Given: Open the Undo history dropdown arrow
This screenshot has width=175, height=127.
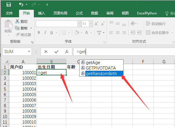Looking at the screenshot, I should [26, 4].
